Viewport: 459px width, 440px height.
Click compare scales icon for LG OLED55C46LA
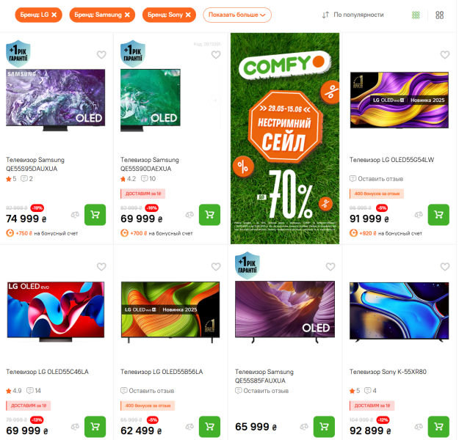[75, 428]
